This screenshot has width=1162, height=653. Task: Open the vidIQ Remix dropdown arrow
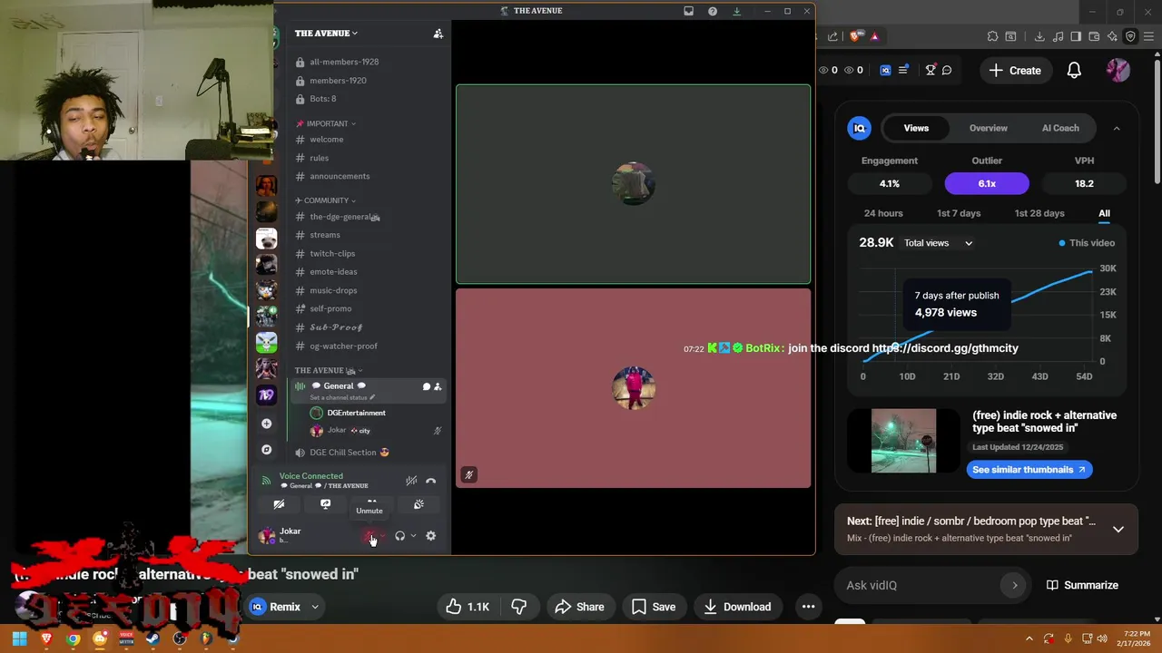click(315, 607)
